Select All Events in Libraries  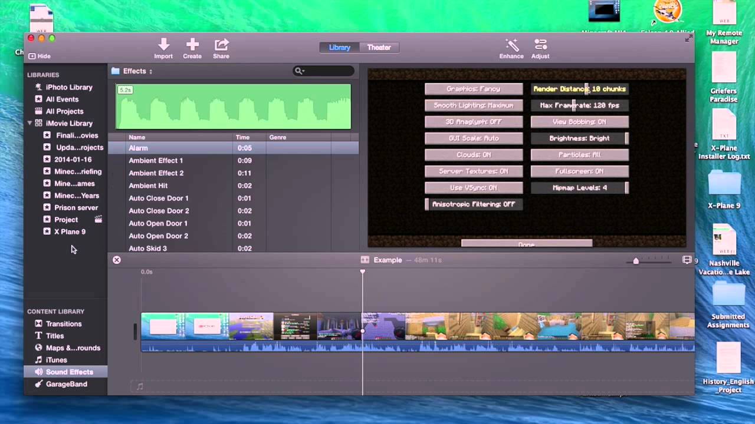tap(62, 100)
